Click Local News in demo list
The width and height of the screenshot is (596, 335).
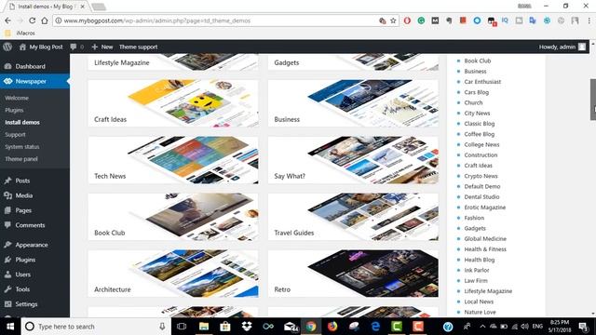[479, 301]
